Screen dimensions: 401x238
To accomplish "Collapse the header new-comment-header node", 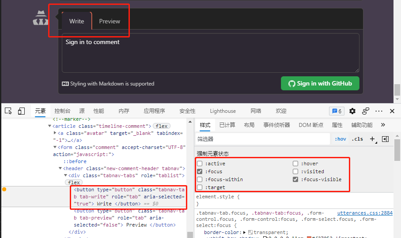I will [x=60, y=168].
